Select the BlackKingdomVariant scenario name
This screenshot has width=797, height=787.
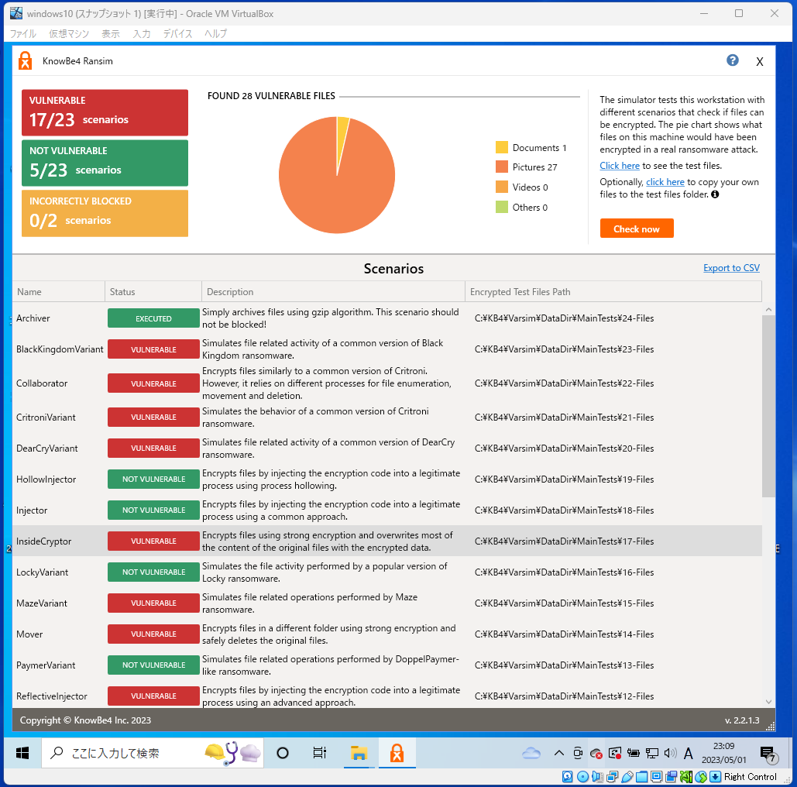[x=60, y=349]
